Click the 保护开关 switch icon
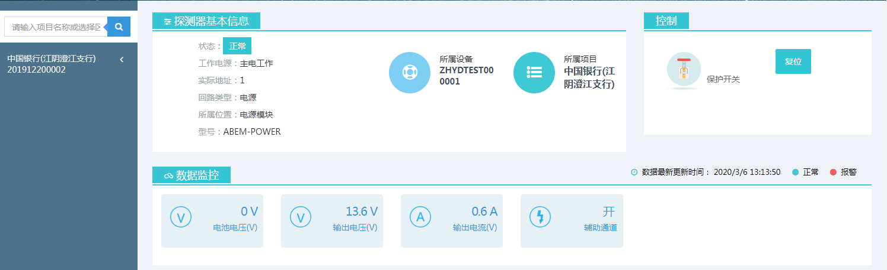The width and height of the screenshot is (887, 270). pyautogui.click(x=684, y=70)
